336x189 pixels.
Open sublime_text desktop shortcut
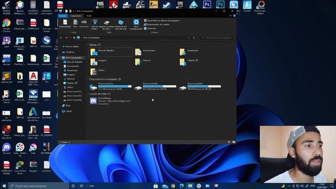pos(6,78)
